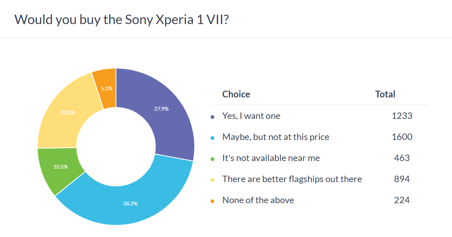
Task: Click orange dot beside 'None of the above'
Action: (x=212, y=201)
